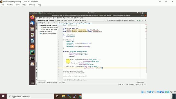176x99 pixels.
Task: Toggle the Favorites side tool tab
Action: [x=37, y=66]
